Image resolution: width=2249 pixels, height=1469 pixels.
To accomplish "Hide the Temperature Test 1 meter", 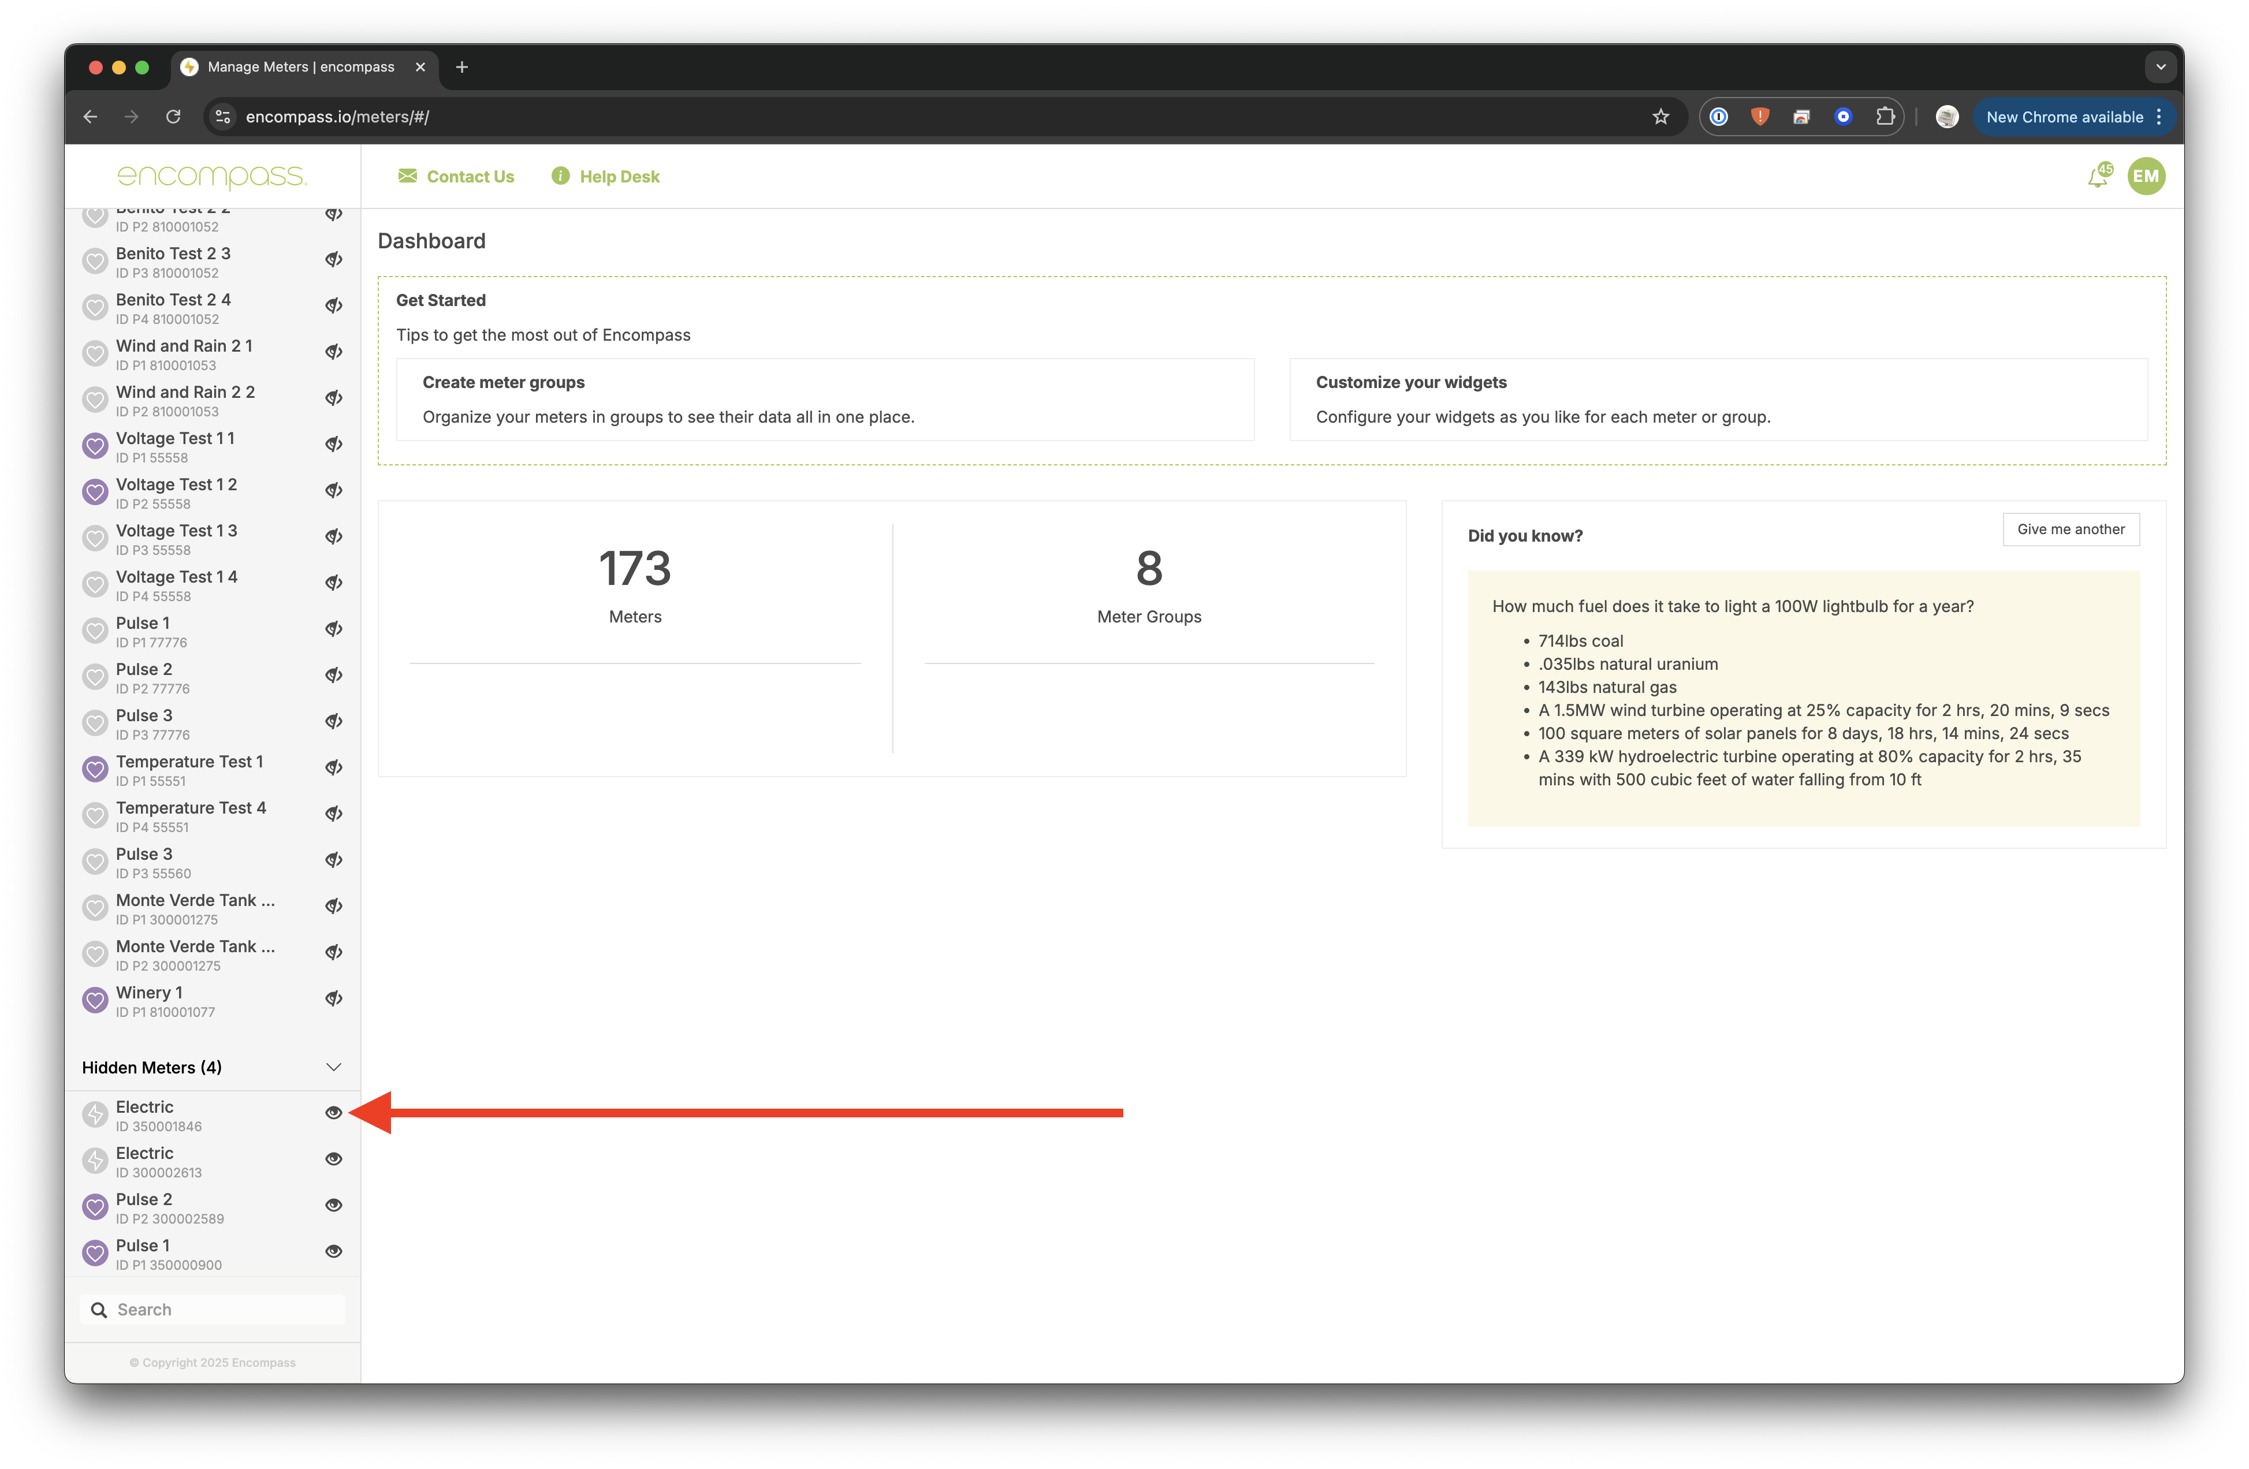I will pyautogui.click(x=334, y=768).
